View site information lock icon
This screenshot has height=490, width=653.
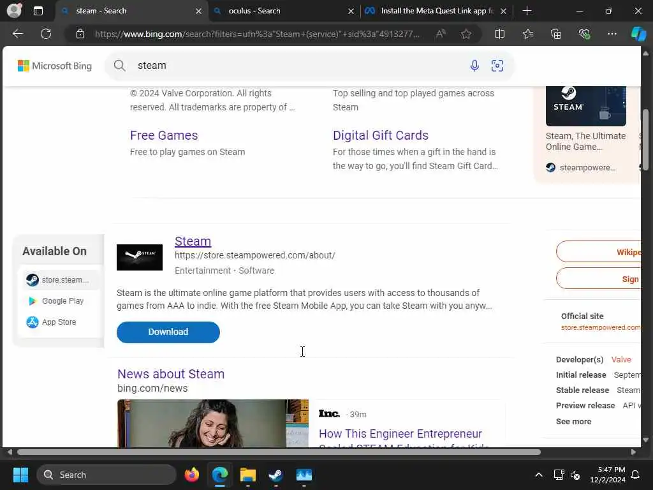(x=80, y=34)
